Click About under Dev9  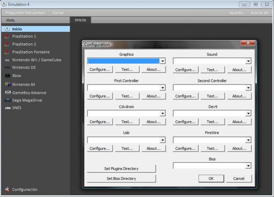click(239, 122)
